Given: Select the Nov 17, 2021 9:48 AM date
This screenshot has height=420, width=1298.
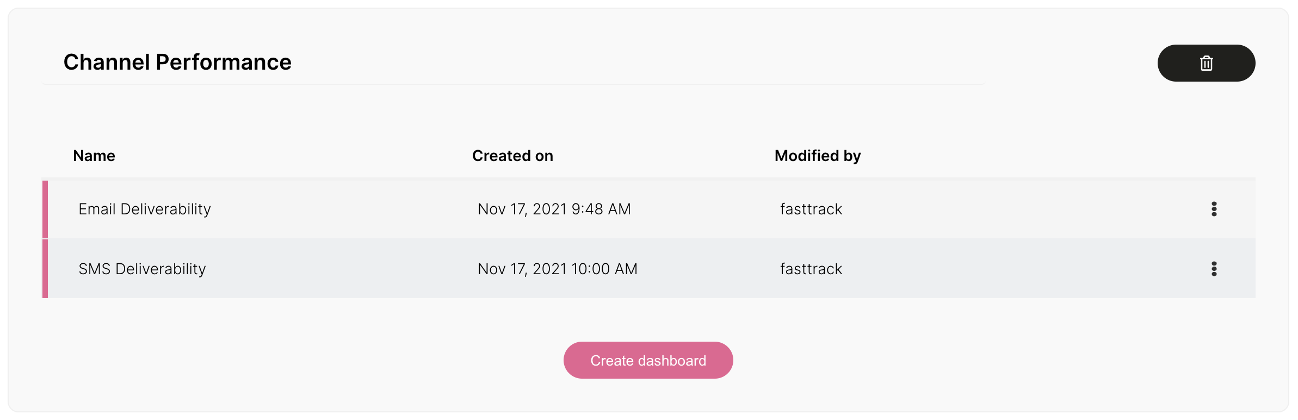Looking at the screenshot, I should (554, 209).
